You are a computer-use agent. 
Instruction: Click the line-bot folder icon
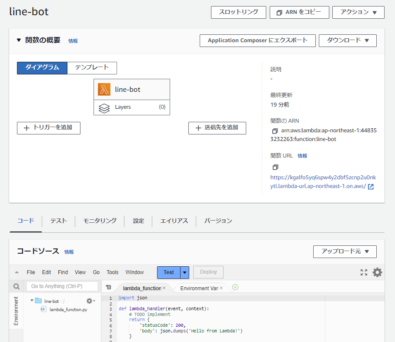coord(38,300)
